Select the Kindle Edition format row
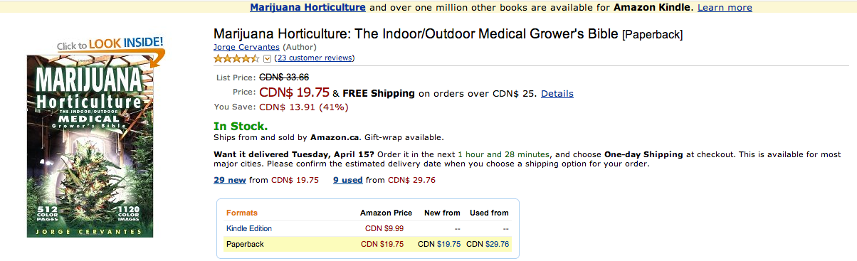 [367, 228]
